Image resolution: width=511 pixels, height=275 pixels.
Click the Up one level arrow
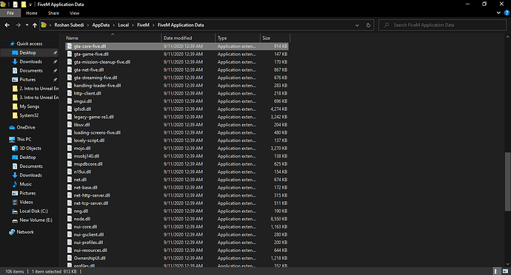coord(35,25)
